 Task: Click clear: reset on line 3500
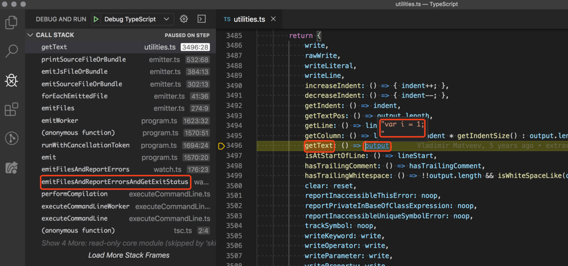[329, 186]
